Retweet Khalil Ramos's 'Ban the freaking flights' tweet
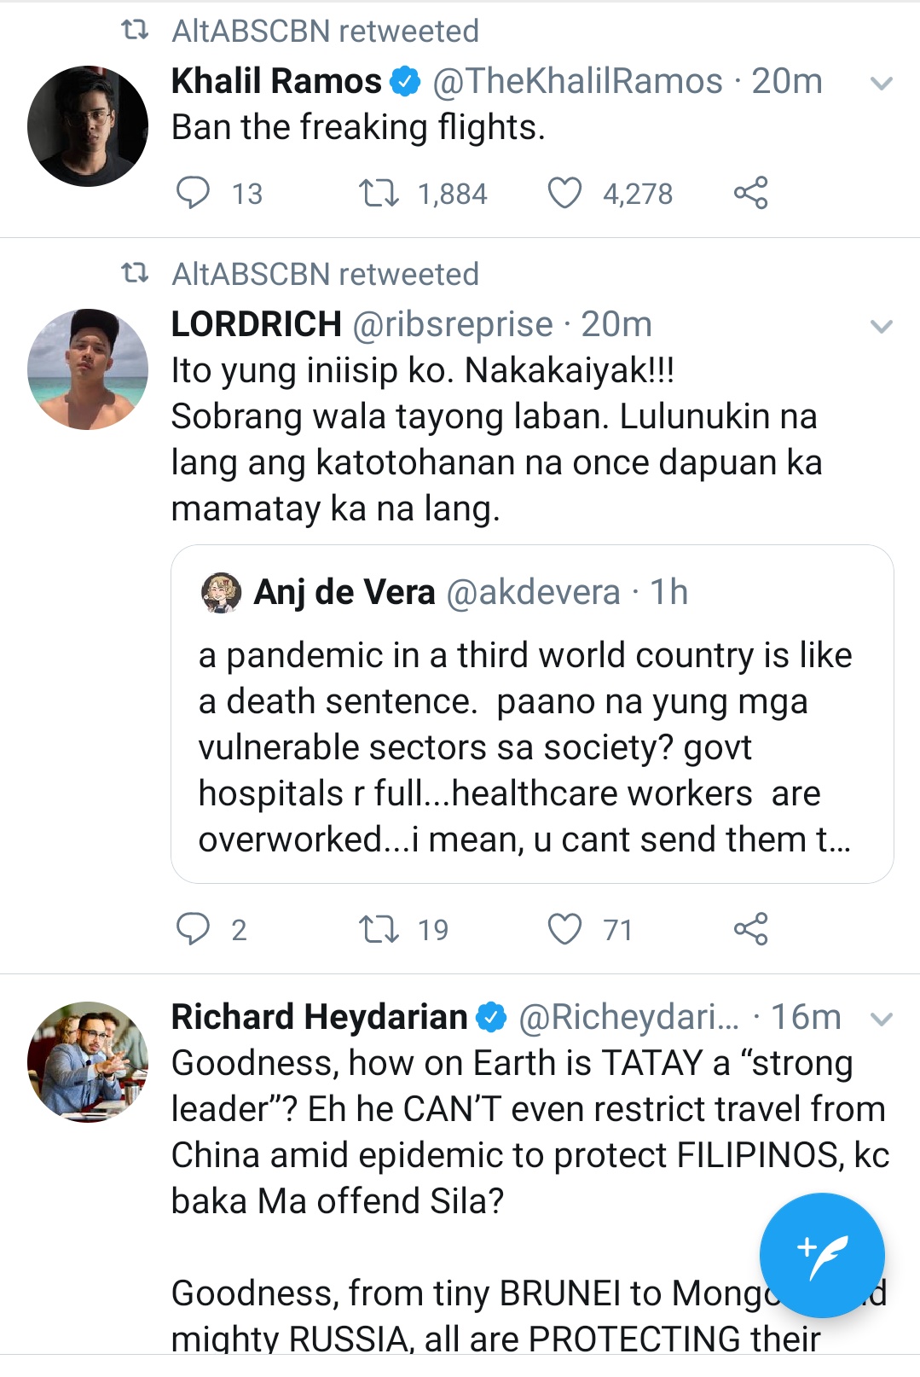This screenshot has width=920, height=1377. pos(379,193)
